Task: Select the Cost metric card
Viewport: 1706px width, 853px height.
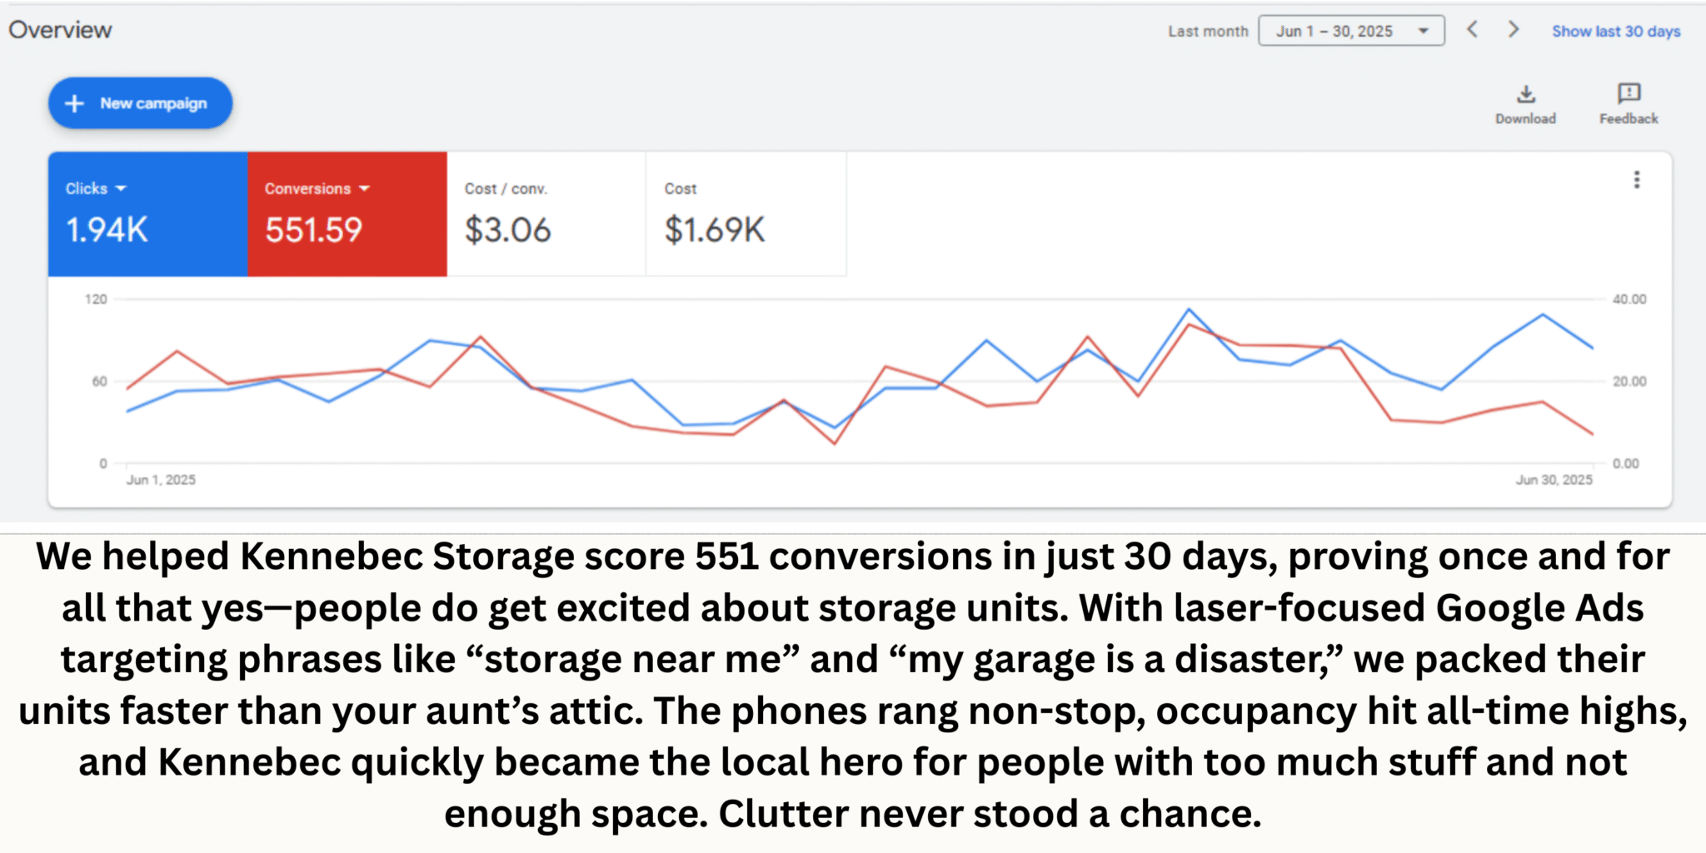Action: 746,214
